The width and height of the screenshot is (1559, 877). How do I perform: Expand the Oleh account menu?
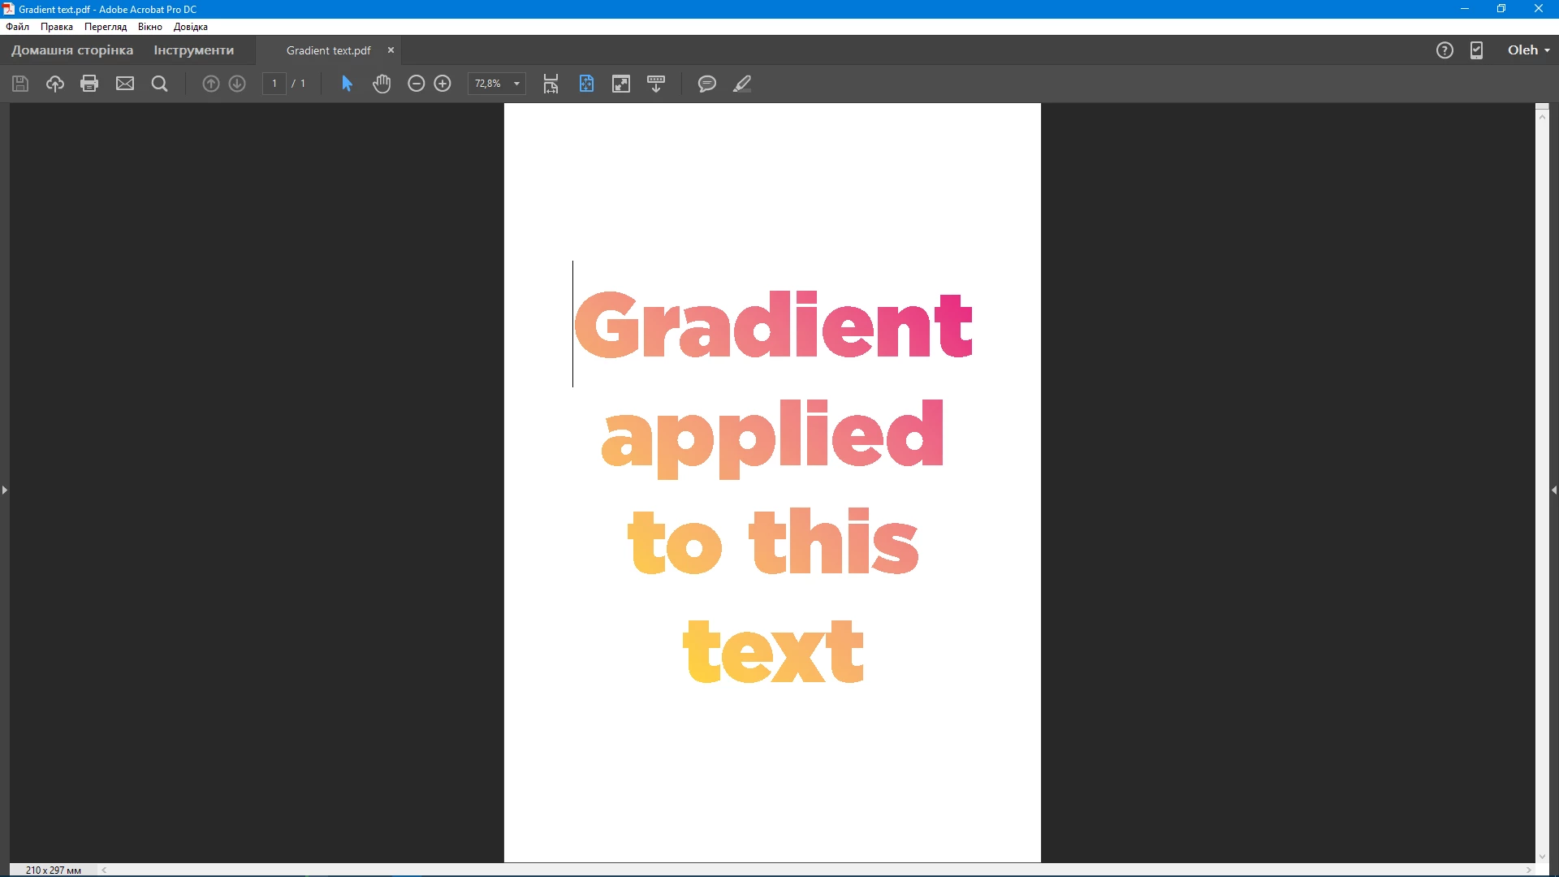(x=1529, y=50)
